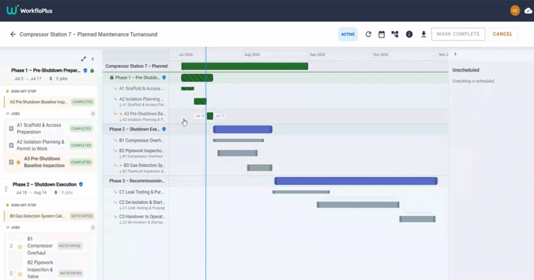Select B2 Pipework Inspectio... gantt row

(136, 153)
